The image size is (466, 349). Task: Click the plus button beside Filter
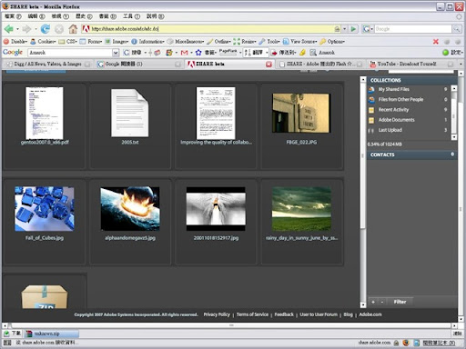tap(373, 302)
